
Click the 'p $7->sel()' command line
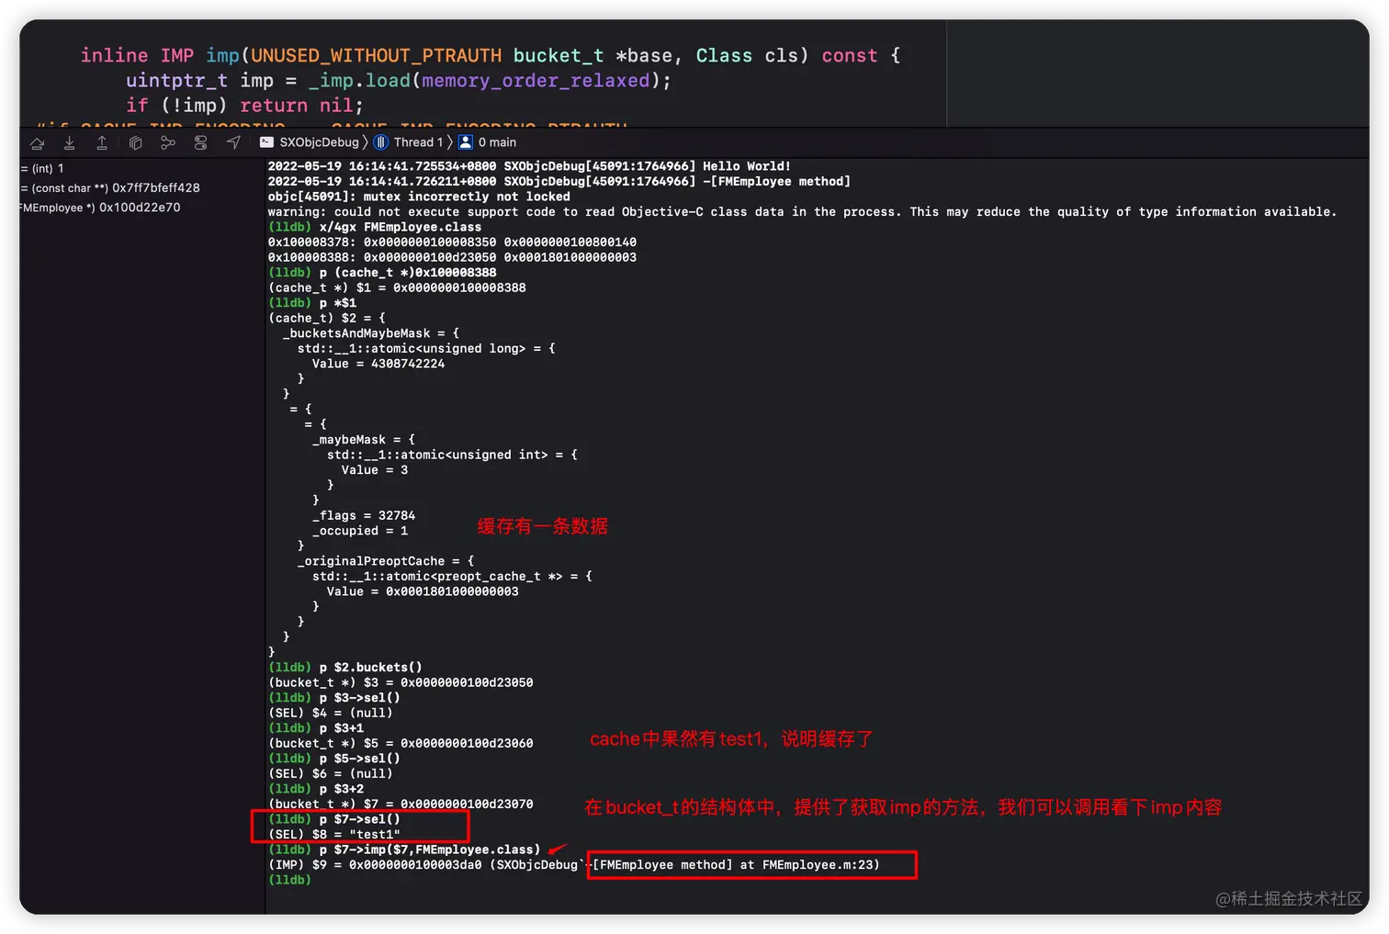click(334, 819)
